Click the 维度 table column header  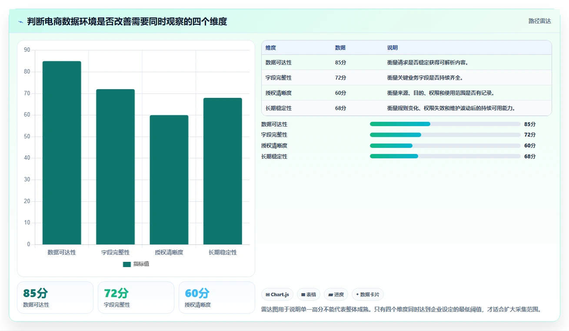[x=271, y=48]
